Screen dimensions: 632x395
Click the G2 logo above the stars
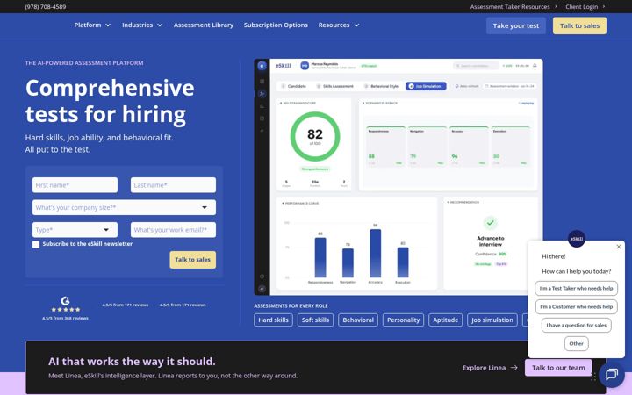(x=65, y=301)
